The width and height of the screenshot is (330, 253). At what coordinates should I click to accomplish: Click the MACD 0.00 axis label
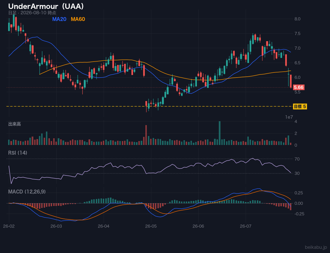click(x=298, y=203)
